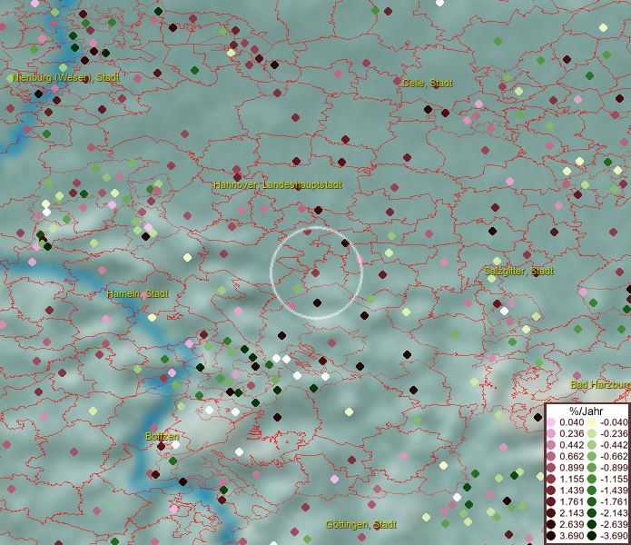The image size is (631, 545).
Task: Pick the legend swatch for -0.899
Action: (592, 468)
